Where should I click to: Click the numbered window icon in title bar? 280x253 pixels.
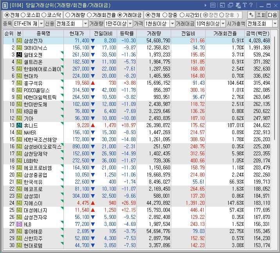pos(5,5)
